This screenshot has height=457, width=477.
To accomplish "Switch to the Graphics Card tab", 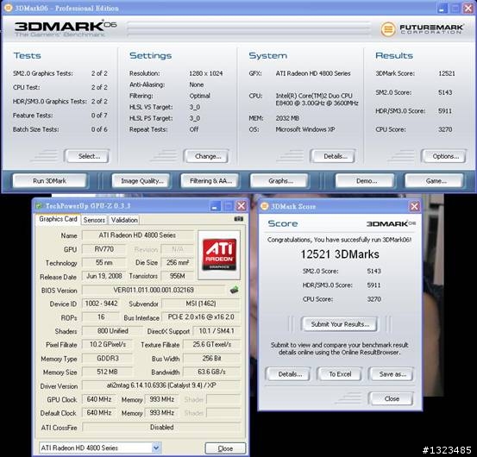I will click(x=58, y=219).
